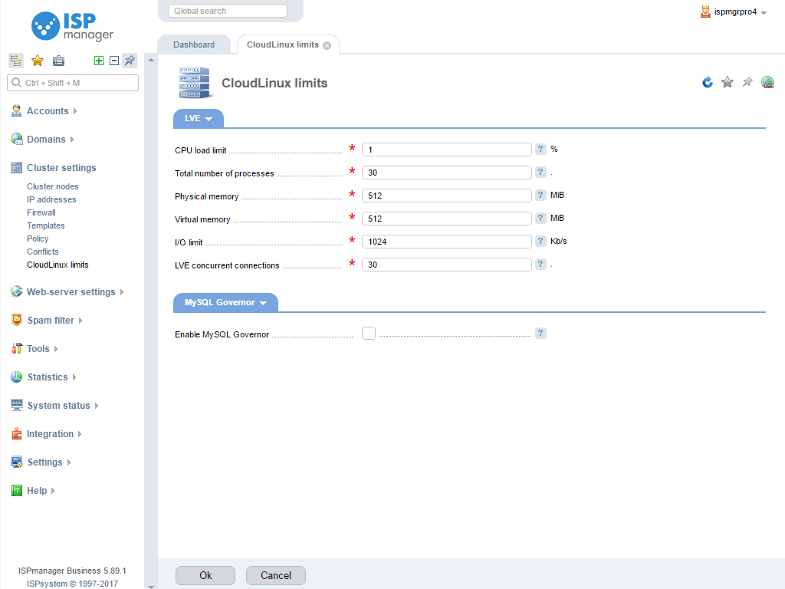Switch sidebar to tree menu view
Screen dimensions: 785x589
pyautogui.click(x=15, y=61)
